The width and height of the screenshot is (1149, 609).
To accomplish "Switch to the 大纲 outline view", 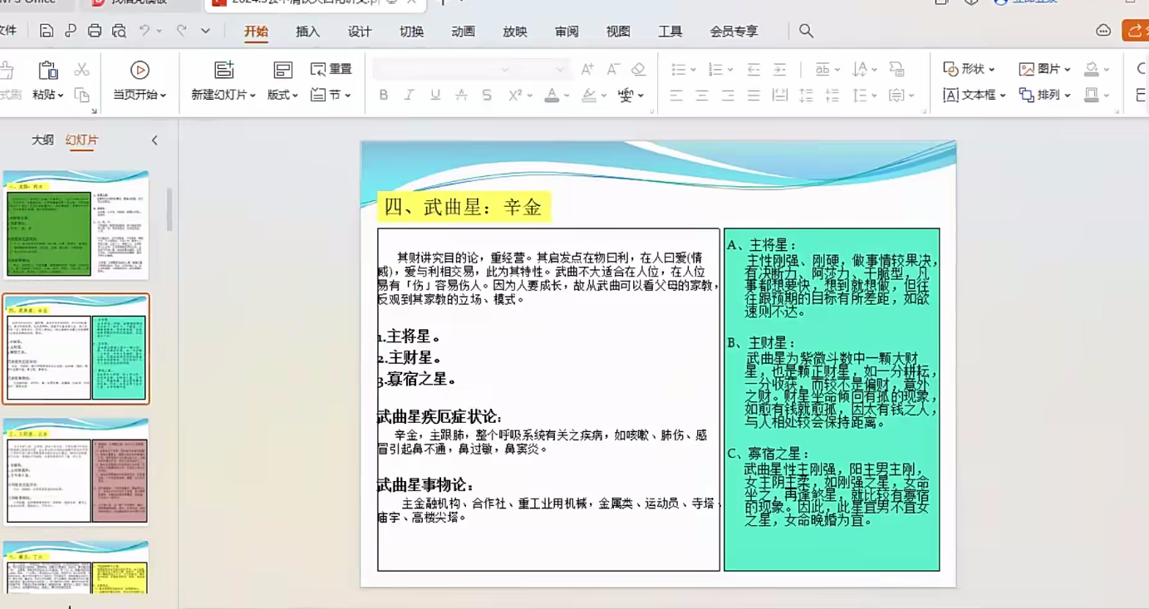I will click(x=42, y=140).
